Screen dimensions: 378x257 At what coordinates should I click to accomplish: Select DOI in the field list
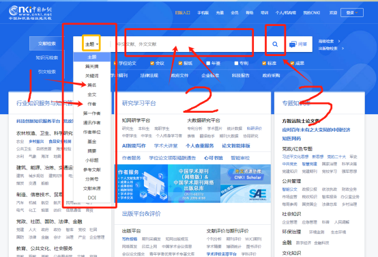pyautogui.click(x=92, y=198)
